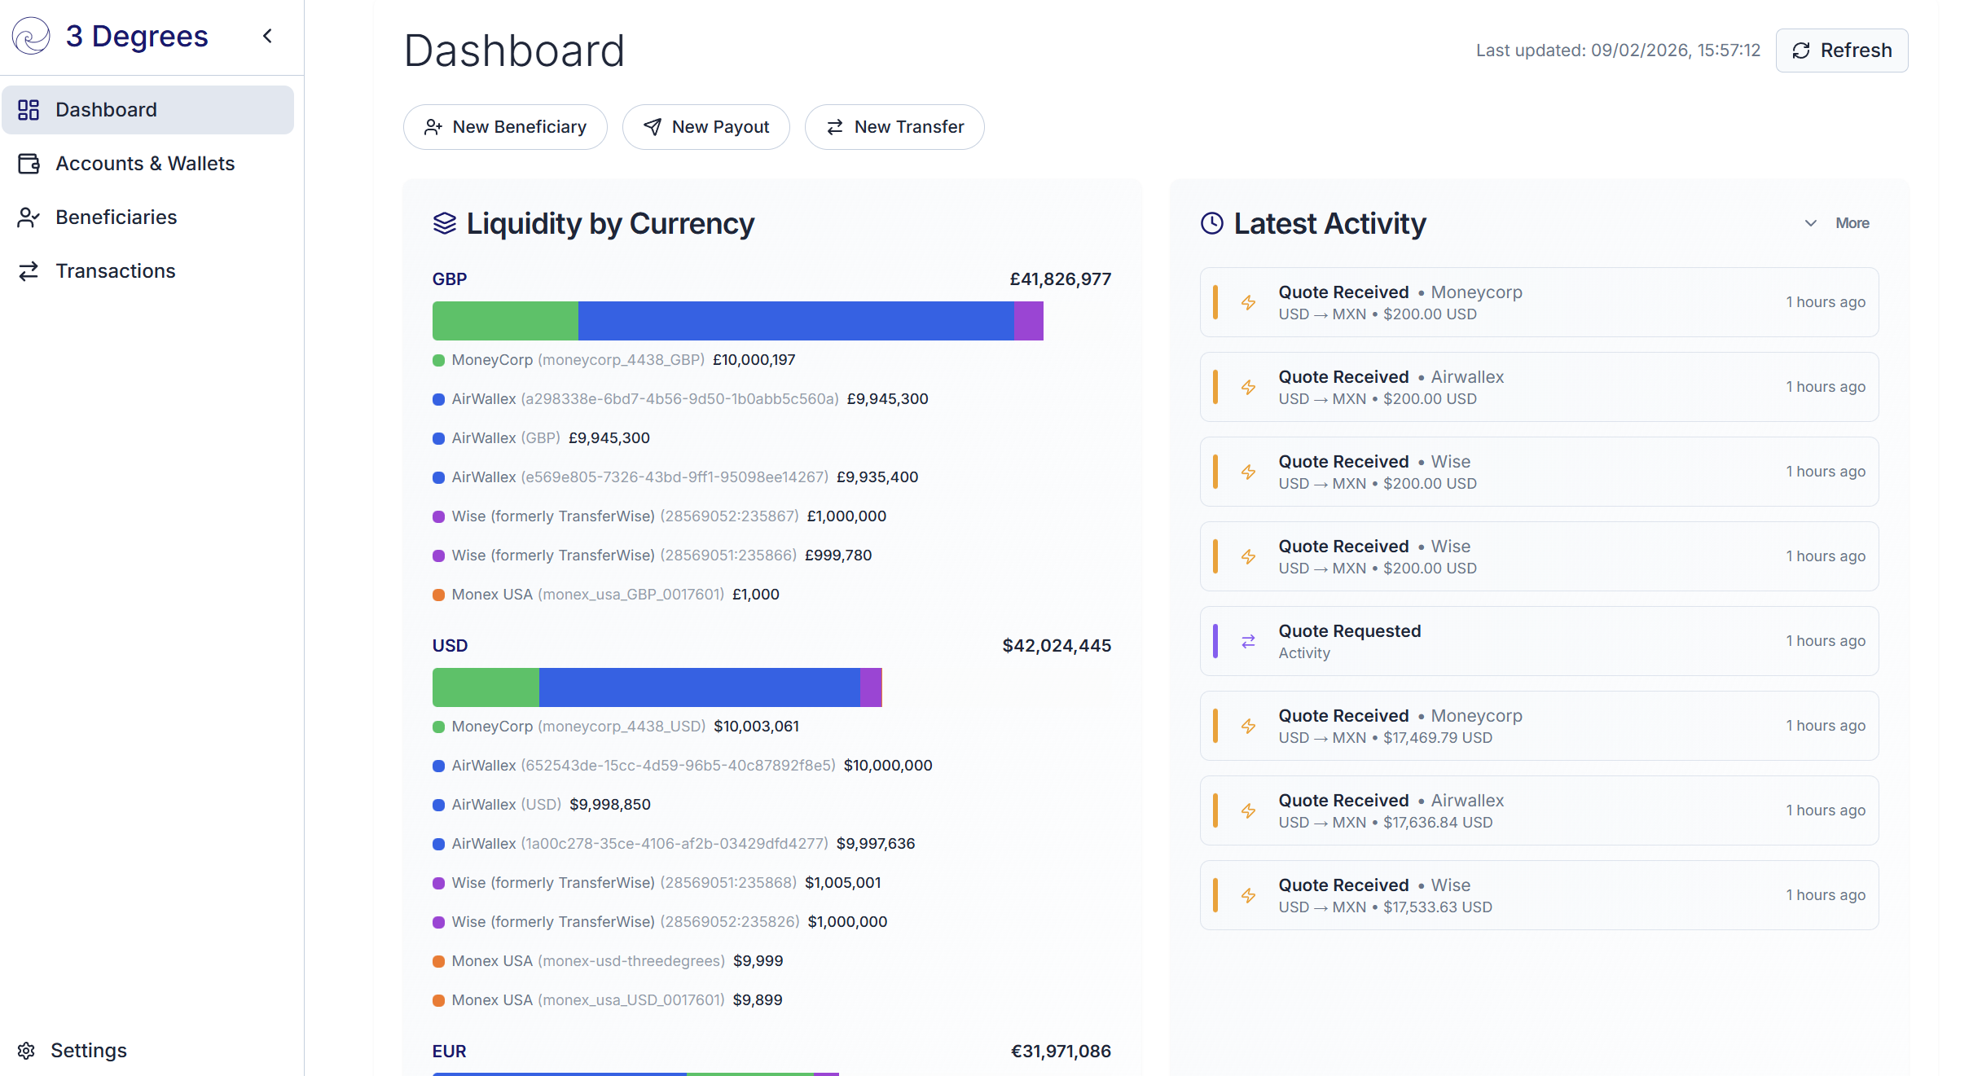
Task: Create a New Beneficiary
Action: [x=505, y=127]
